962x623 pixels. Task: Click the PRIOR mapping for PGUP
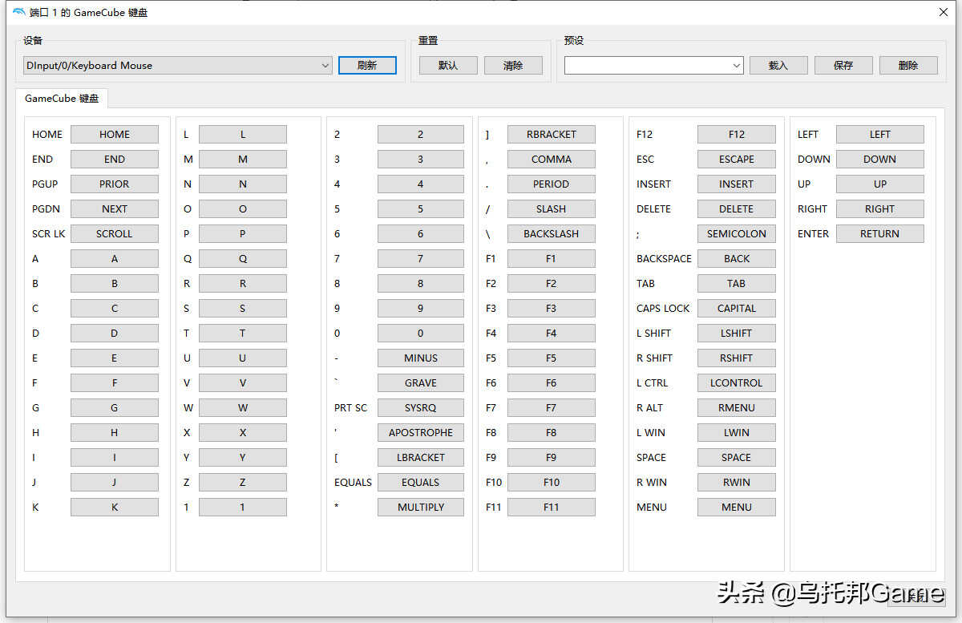[x=115, y=184]
